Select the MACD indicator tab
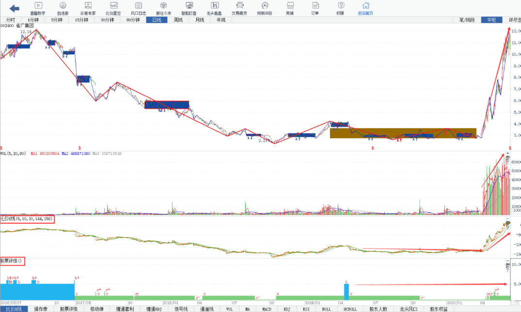Screen dimensions: 521x312 tap(267, 309)
